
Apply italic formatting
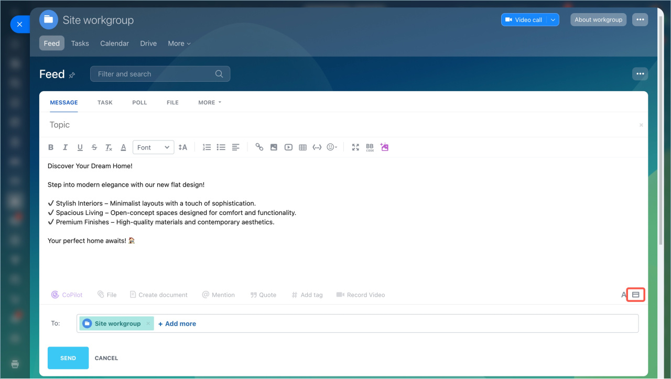pyautogui.click(x=65, y=147)
